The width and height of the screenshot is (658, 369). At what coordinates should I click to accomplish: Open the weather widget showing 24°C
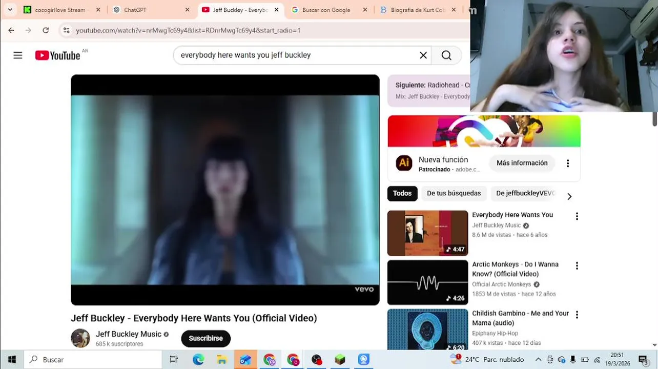click(x=487, y=359)
